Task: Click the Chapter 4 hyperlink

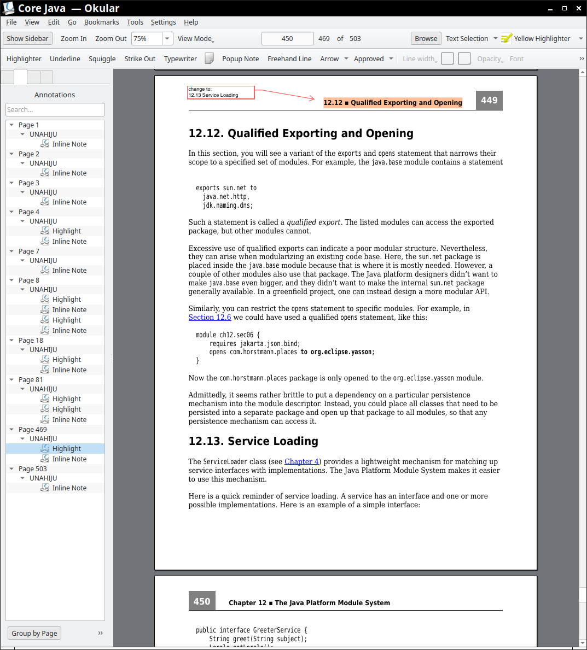Action: (x=301, y=462)
